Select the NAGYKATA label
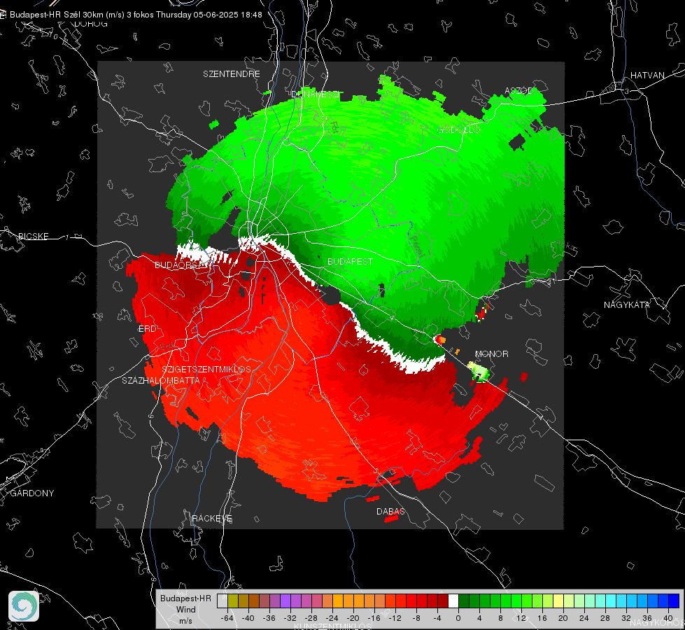The image size is (685, 630). [627, 304]
